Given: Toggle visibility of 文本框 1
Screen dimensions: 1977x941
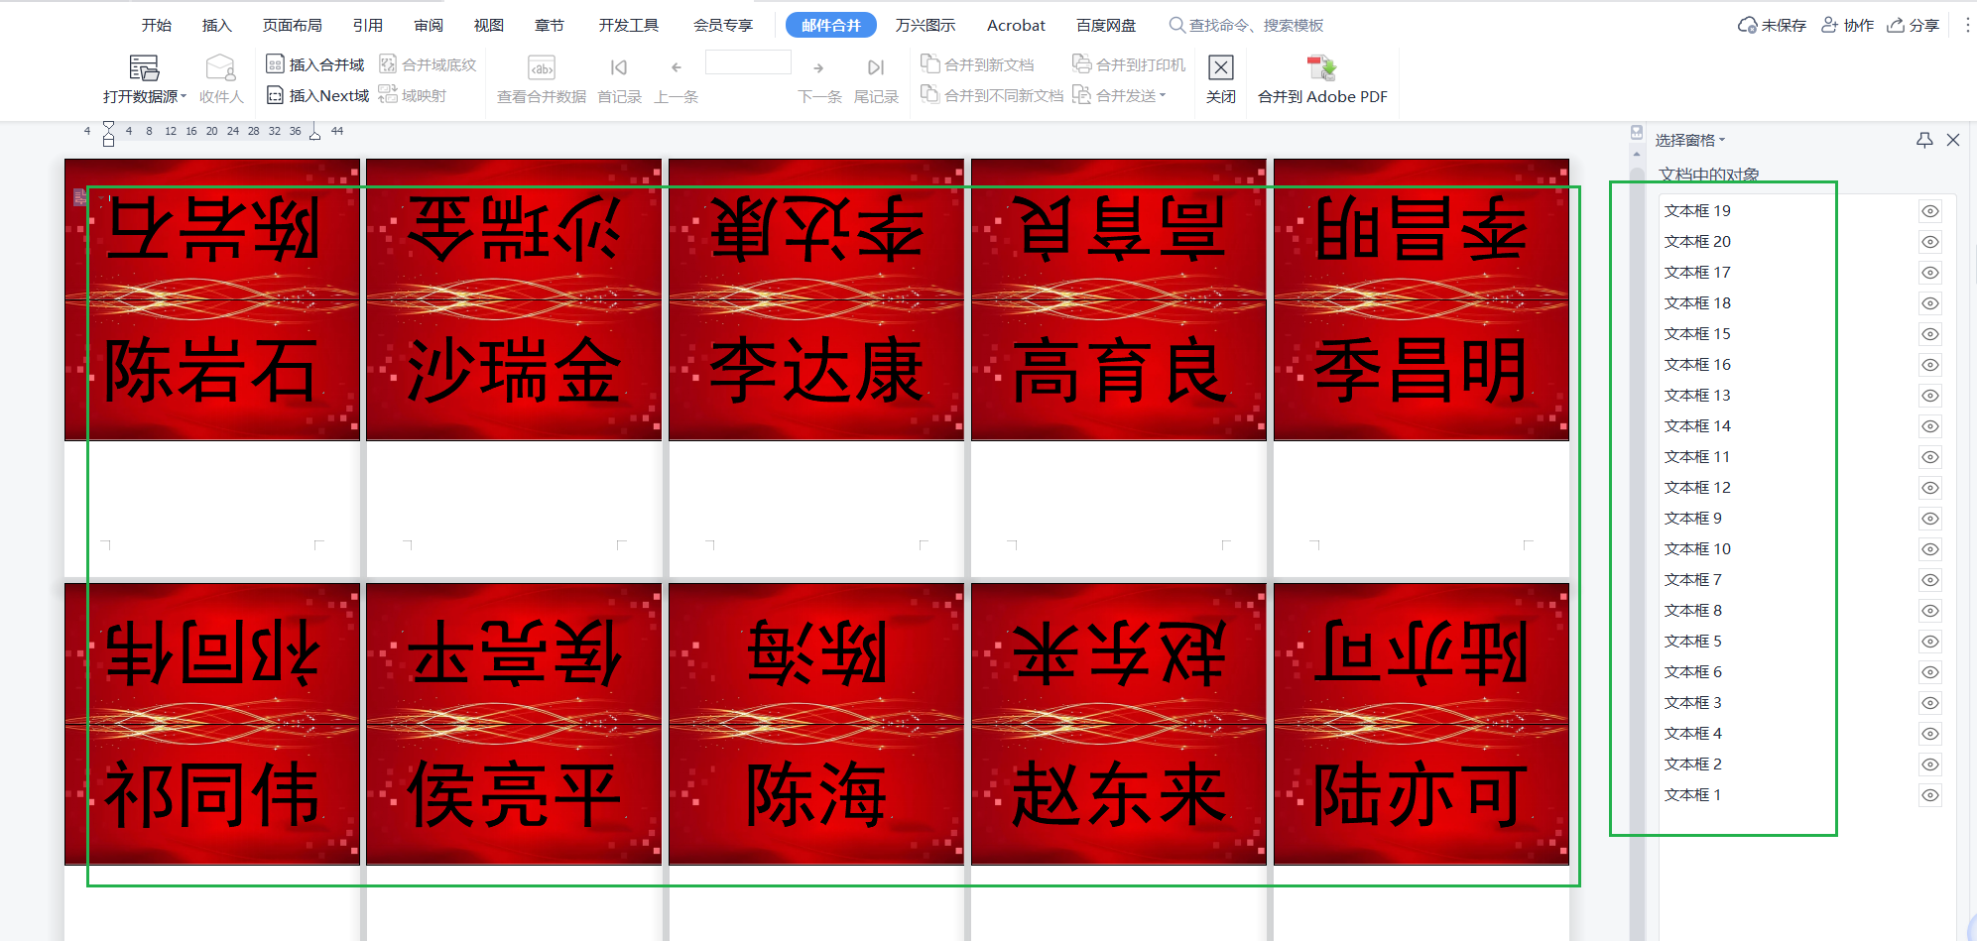Looking at the screenshot, I should 1929,795.
